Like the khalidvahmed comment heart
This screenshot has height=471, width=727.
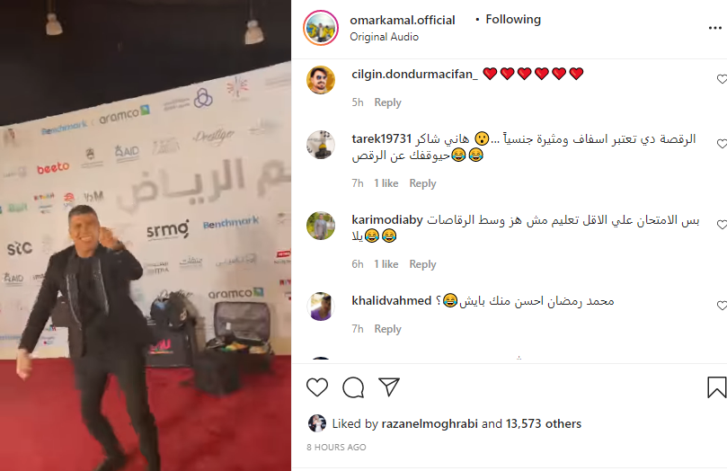[722, 306]
